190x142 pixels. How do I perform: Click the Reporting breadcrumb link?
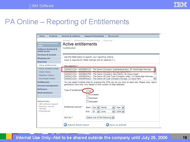[108, 40]
